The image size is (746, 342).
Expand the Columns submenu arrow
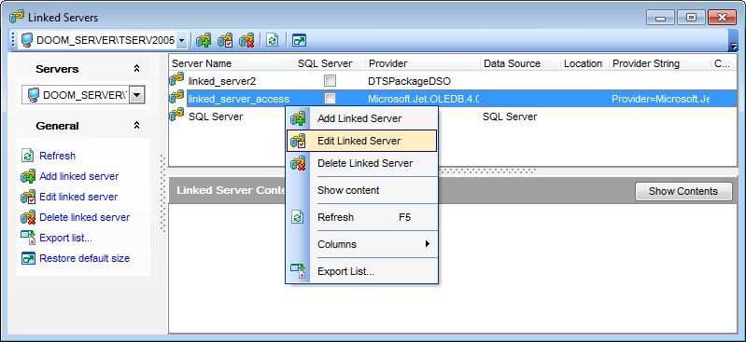[428, 243]
